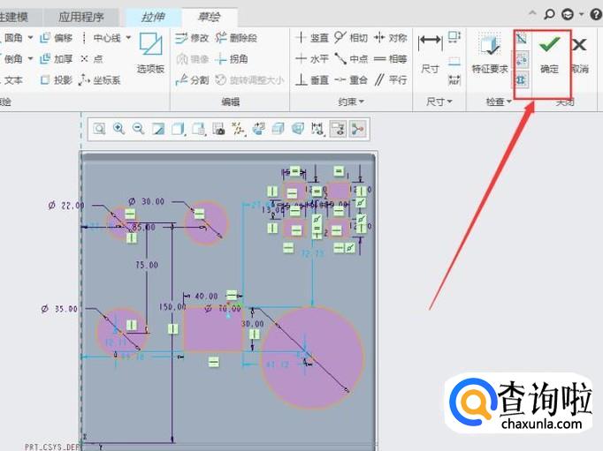603x451 pixels.
Task: Select the 尺寸 dimension tool
Action: pyautogui.click(x=431, y=54)
